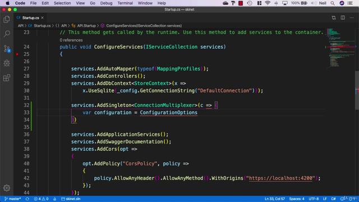This screenshot has width=359, height=202.
Task: Click the battery 100% indicator
Action: coord(299,3)
